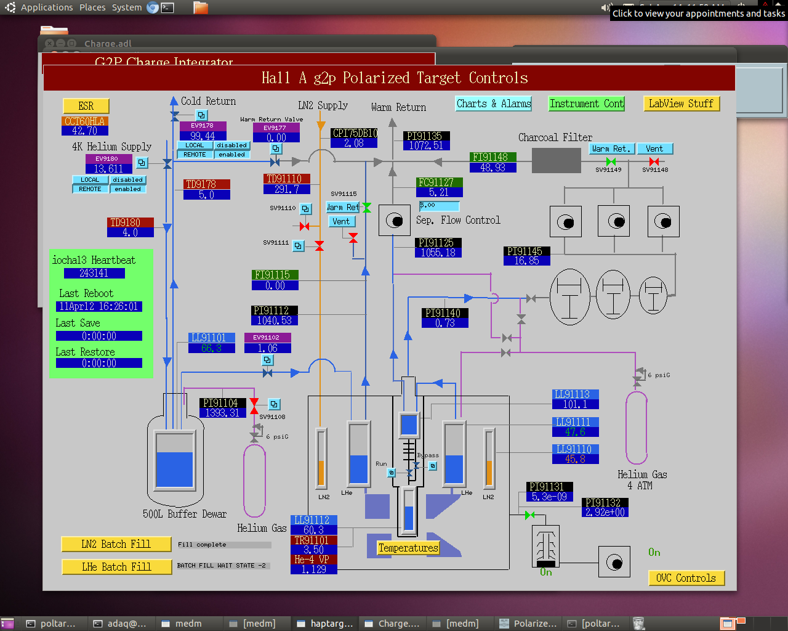Viewport: 788px width, 631px height.
Task: Open the SV91110 valve control icon
Action: [305, 209]
